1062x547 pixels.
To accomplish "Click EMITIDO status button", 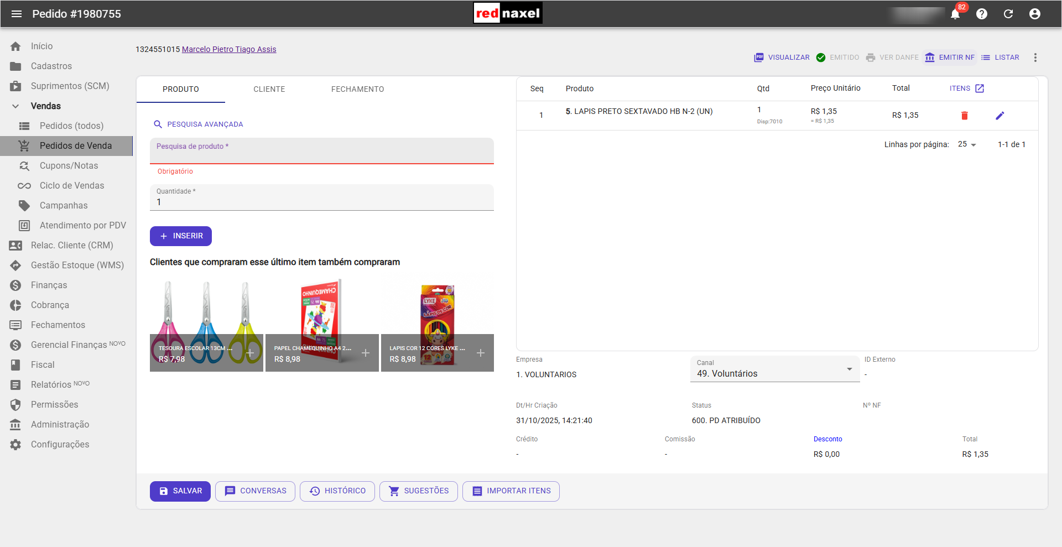I will pyautogui.click(x=838, y=58).
